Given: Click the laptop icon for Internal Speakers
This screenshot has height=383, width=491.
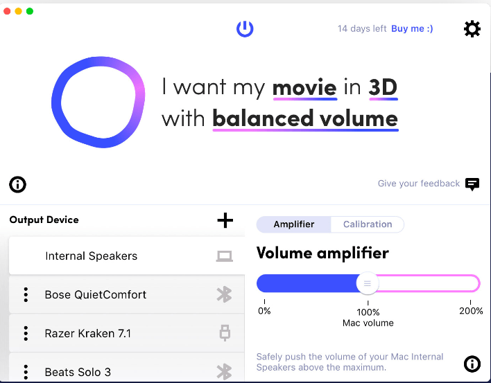Looking at the screenshot, I should pos(224,256).
